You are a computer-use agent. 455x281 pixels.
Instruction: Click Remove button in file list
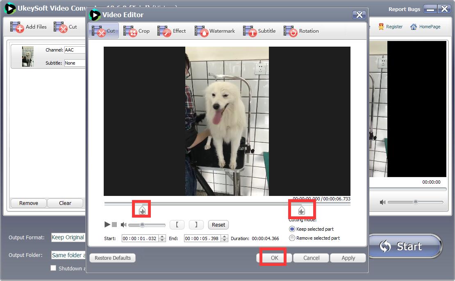point(28,203)
